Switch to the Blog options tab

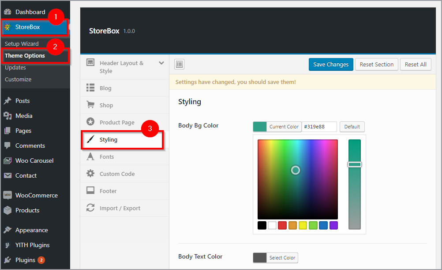pos(125,88)
